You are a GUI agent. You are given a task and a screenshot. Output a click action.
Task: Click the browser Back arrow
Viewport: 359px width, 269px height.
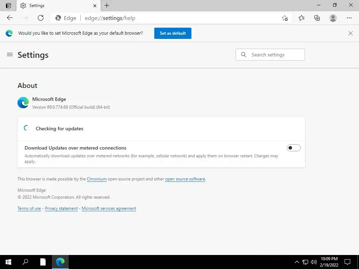[9, 18]
